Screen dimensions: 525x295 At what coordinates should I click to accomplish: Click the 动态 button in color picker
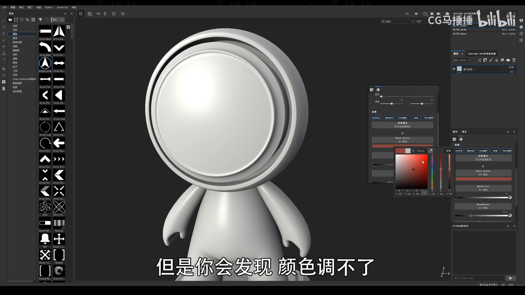pos(448,151)
